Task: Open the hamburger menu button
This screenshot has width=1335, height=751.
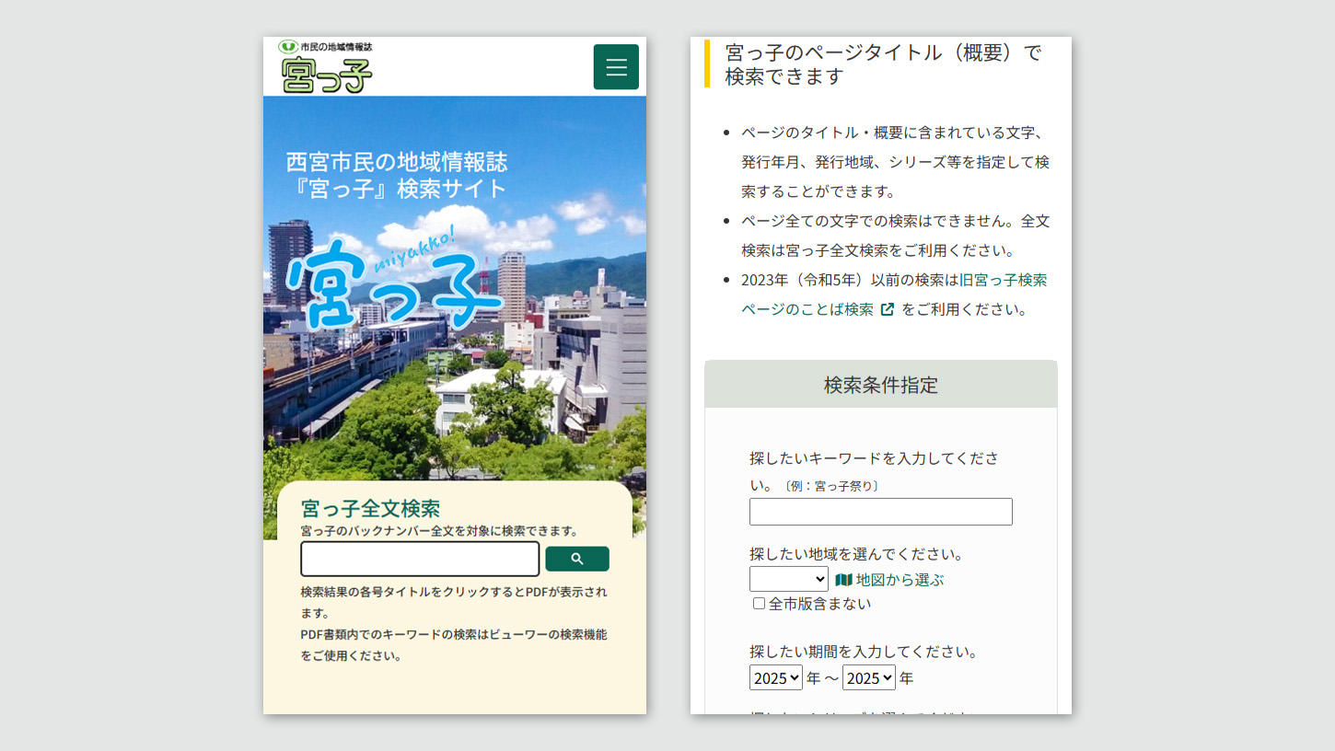Action: 616,67
